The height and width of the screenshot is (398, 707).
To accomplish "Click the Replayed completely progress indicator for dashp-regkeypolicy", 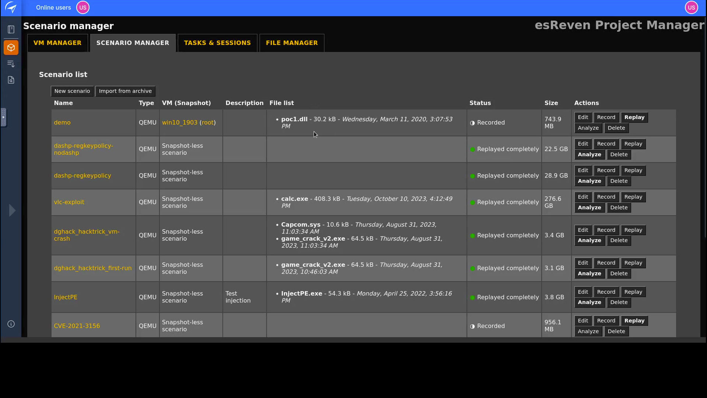I will click(472, 176).
